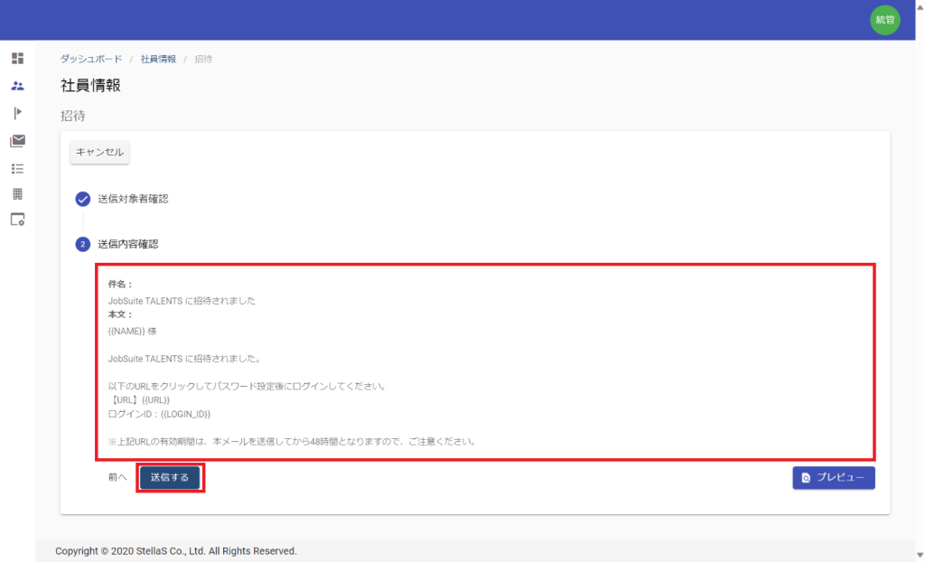The height and width of the screenshot is (562, 925).
Task: Click the flag icon in sidebar
Action: point(17,113)
